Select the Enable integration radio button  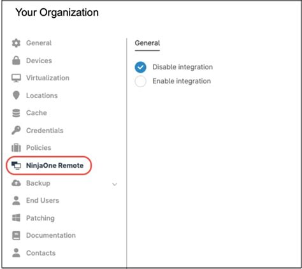(140, 81)
